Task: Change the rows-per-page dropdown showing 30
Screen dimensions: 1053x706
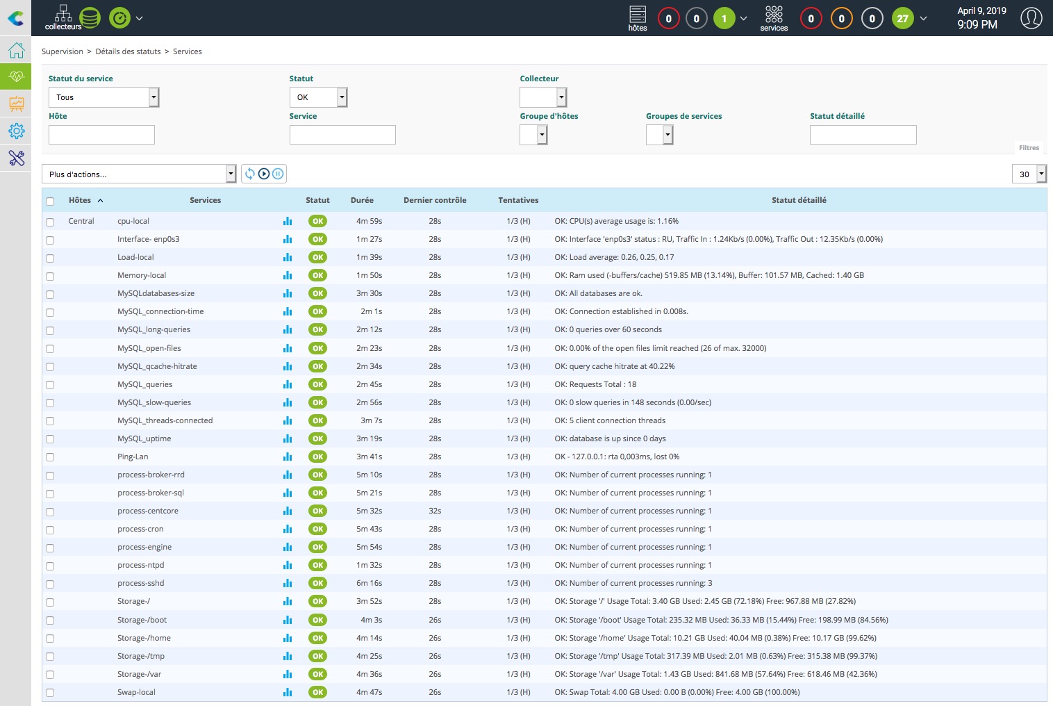Action: click(x=1029, y=174)
